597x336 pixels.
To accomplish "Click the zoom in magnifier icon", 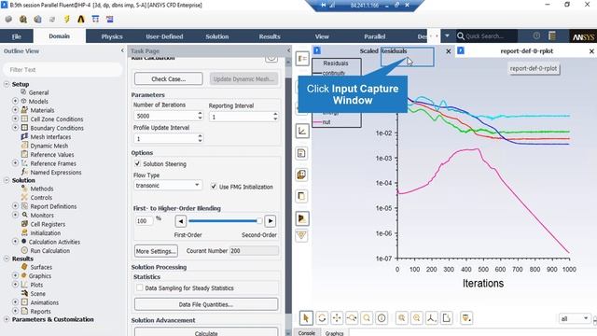I will tap(402, 317).
